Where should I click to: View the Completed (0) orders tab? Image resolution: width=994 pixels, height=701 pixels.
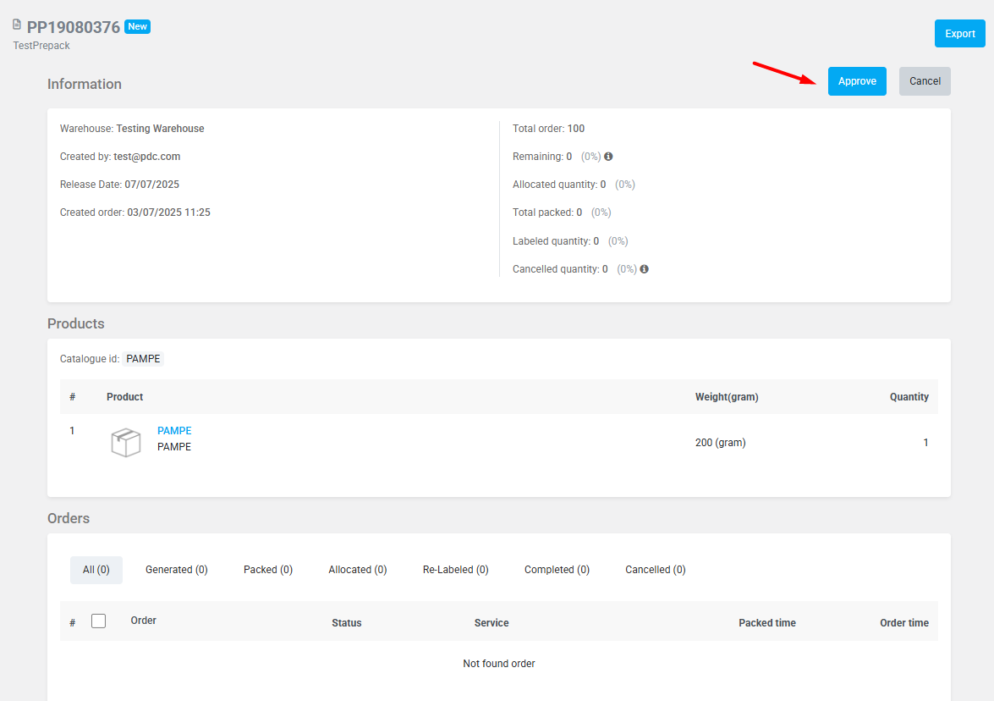[x=557, y=570]
